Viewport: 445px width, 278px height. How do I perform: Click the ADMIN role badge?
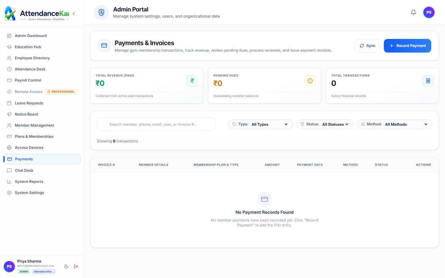(x=24, y=272)
